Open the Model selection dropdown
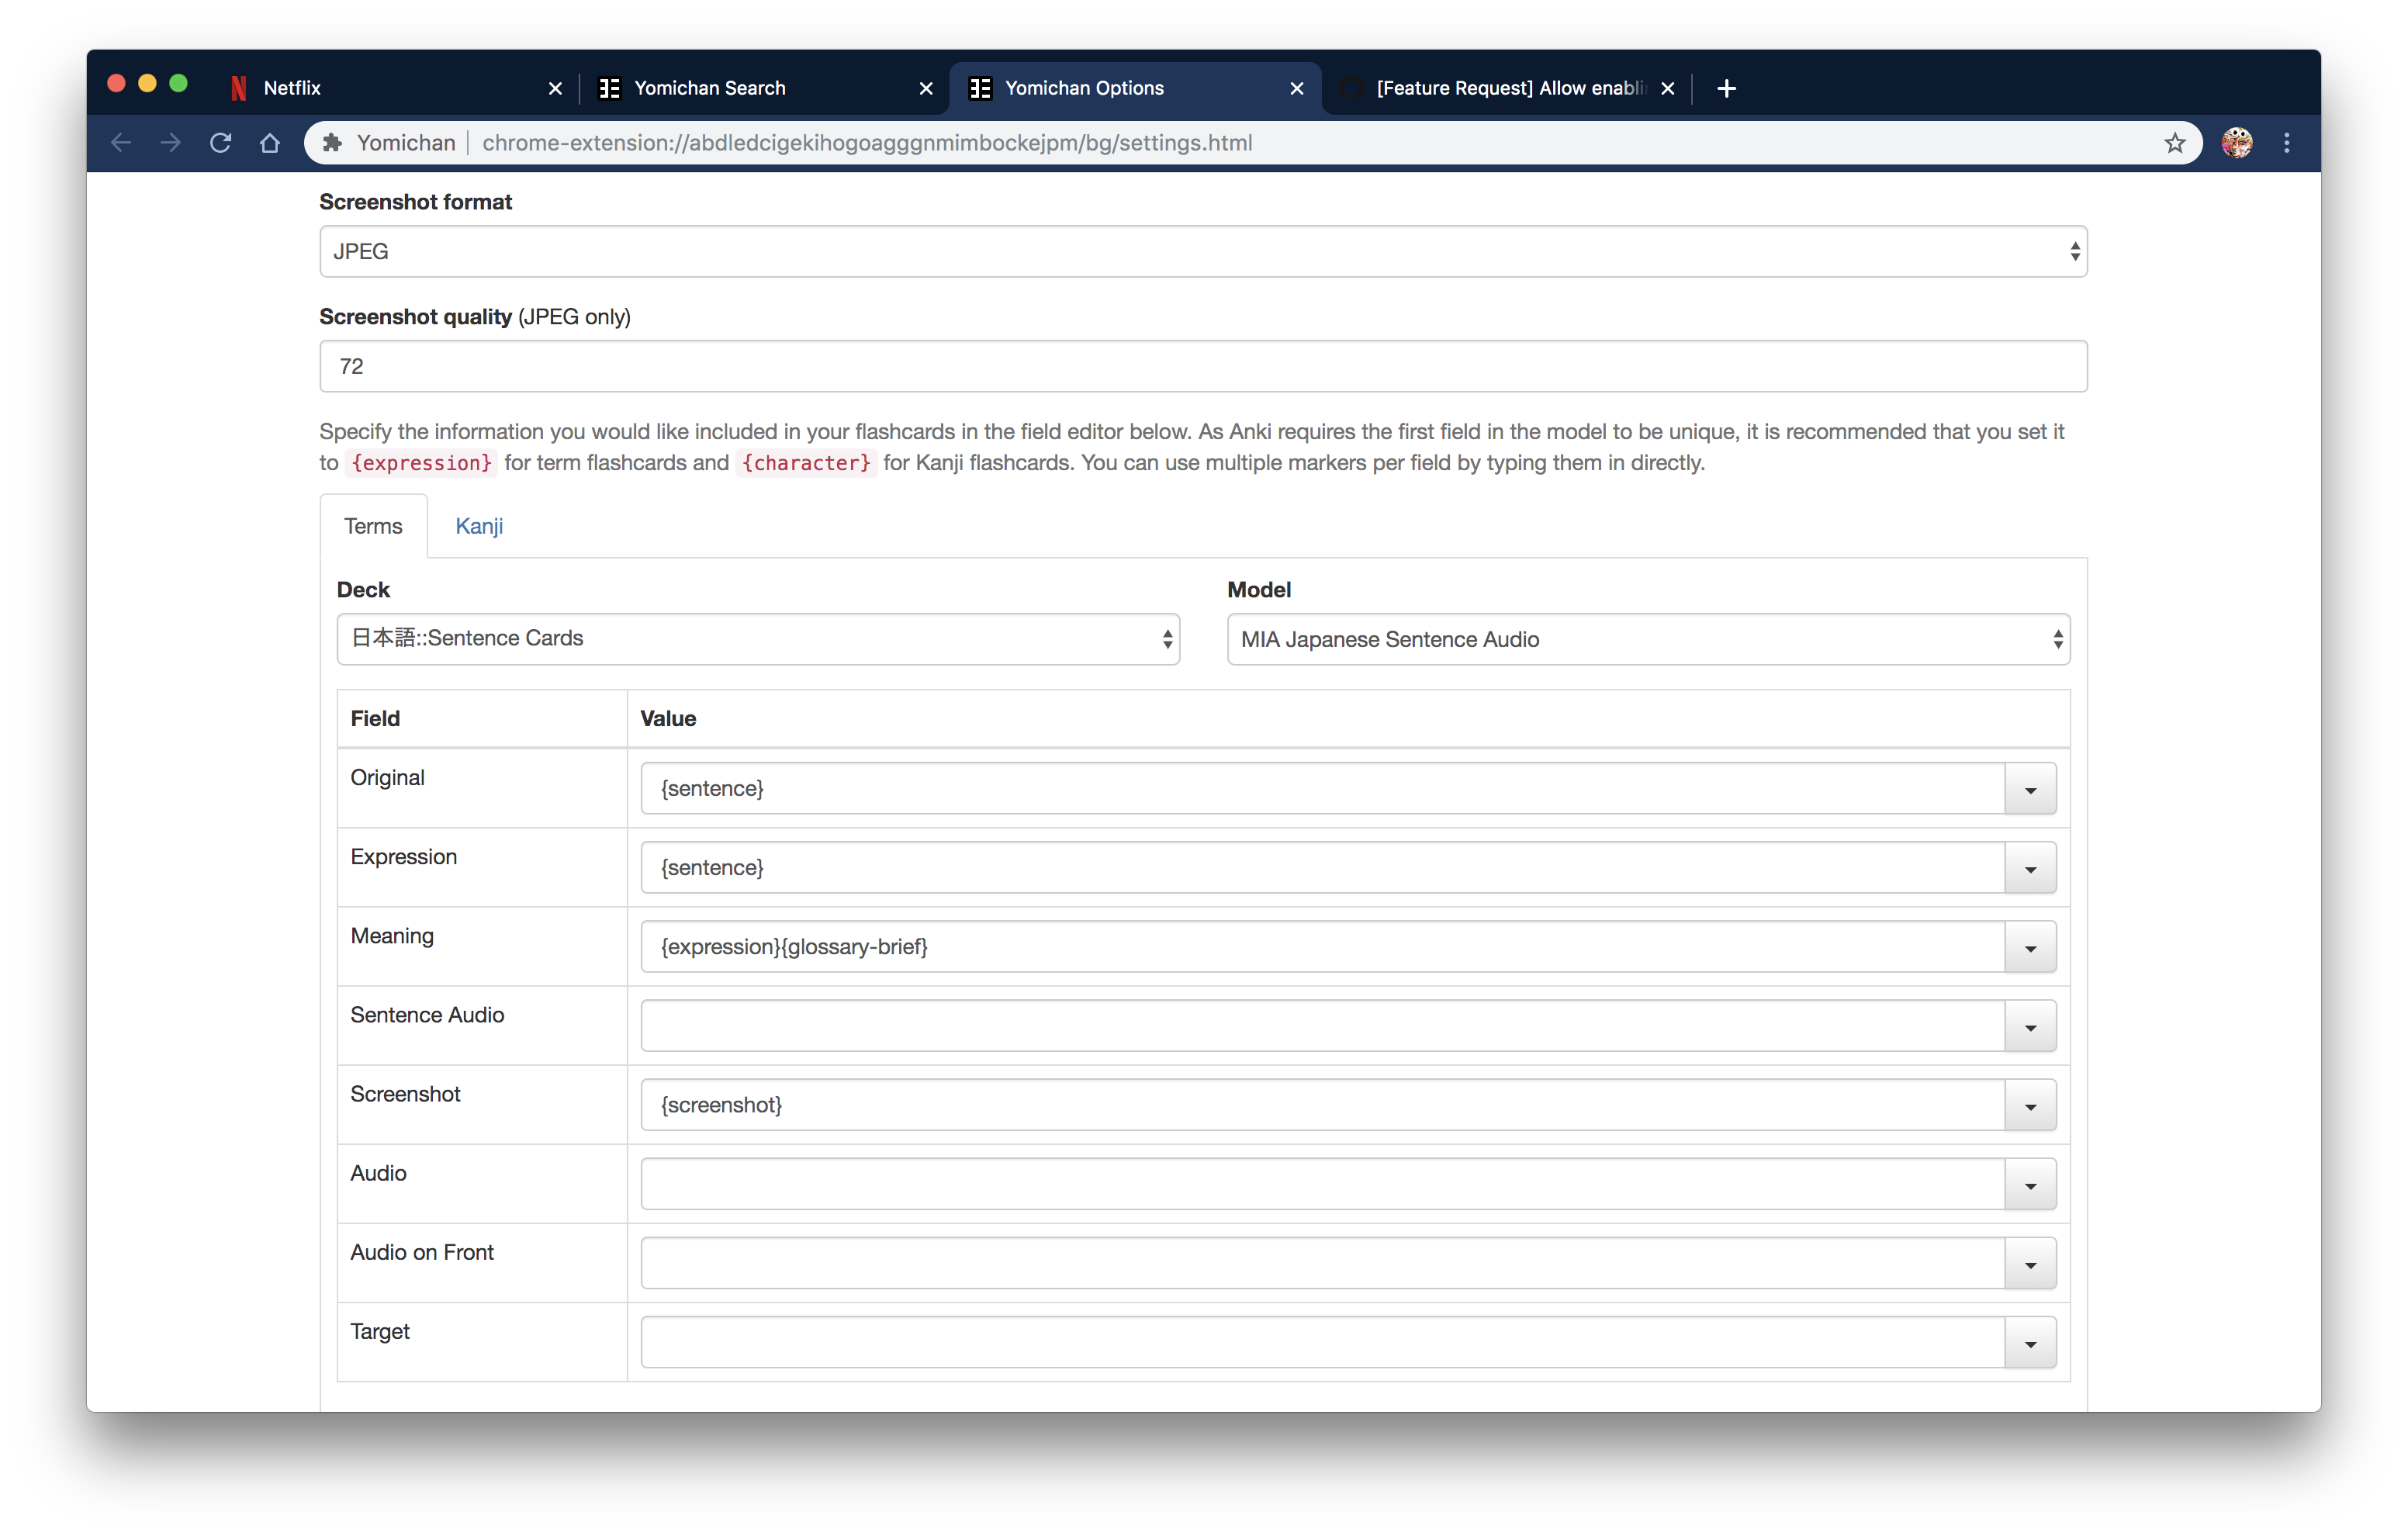The height and width of the screenshot is (1536, 2408). 1648,639
